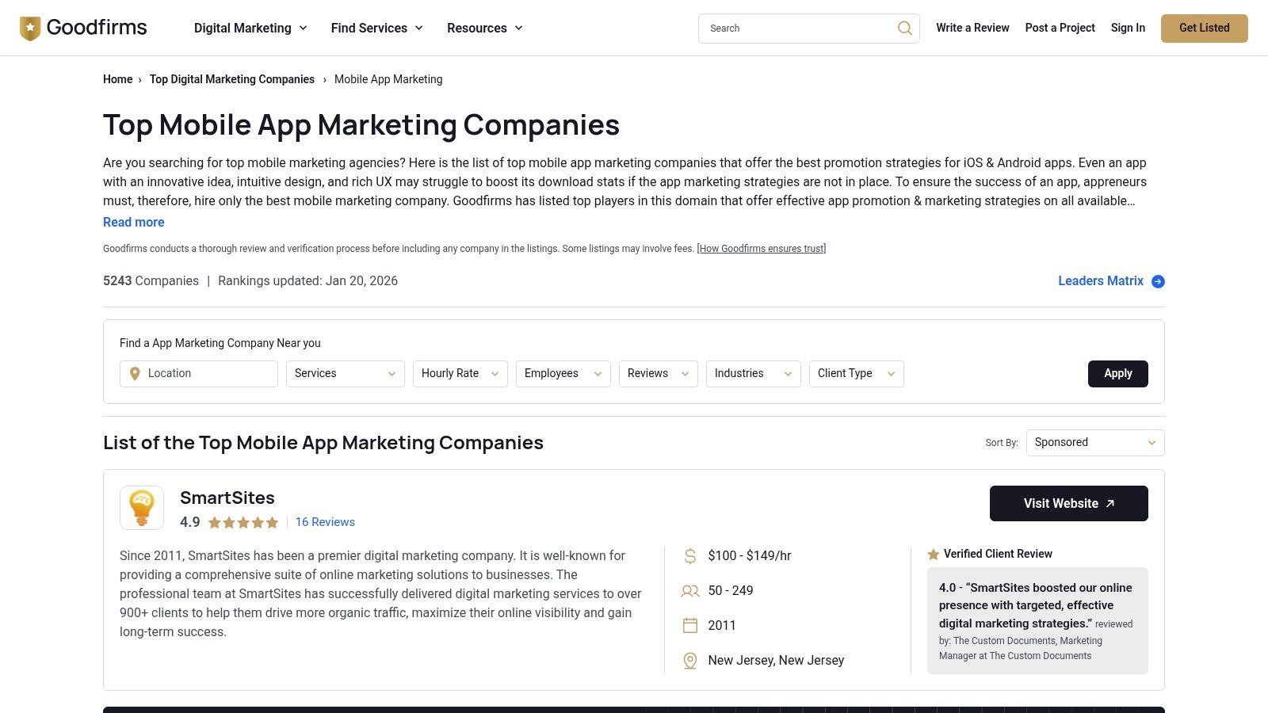Expand the Services filter dropdown
Image resolution: width=1268 pixels, height=713 pixels.
(345, 374)
